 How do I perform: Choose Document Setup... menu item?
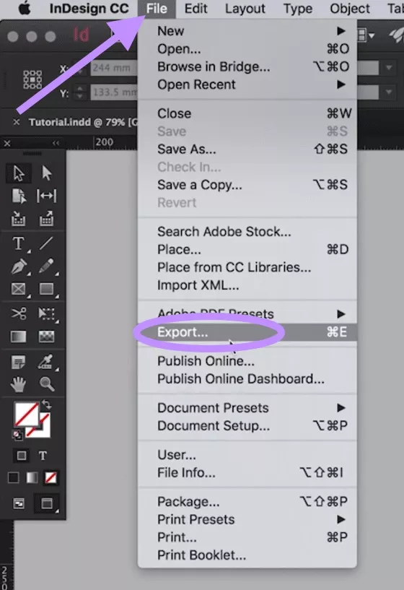pos(247,426)
